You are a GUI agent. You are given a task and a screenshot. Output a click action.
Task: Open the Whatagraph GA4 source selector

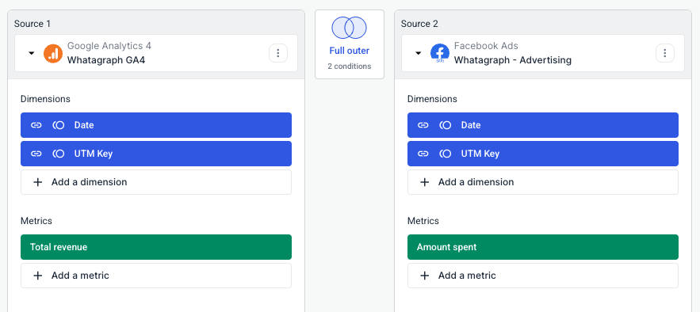156,53
